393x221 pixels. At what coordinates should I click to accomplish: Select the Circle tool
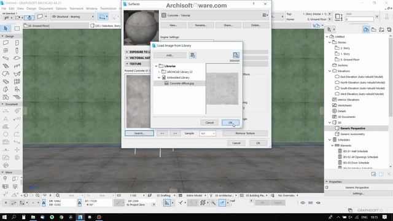pyautogui.click(x=6, y=134)
